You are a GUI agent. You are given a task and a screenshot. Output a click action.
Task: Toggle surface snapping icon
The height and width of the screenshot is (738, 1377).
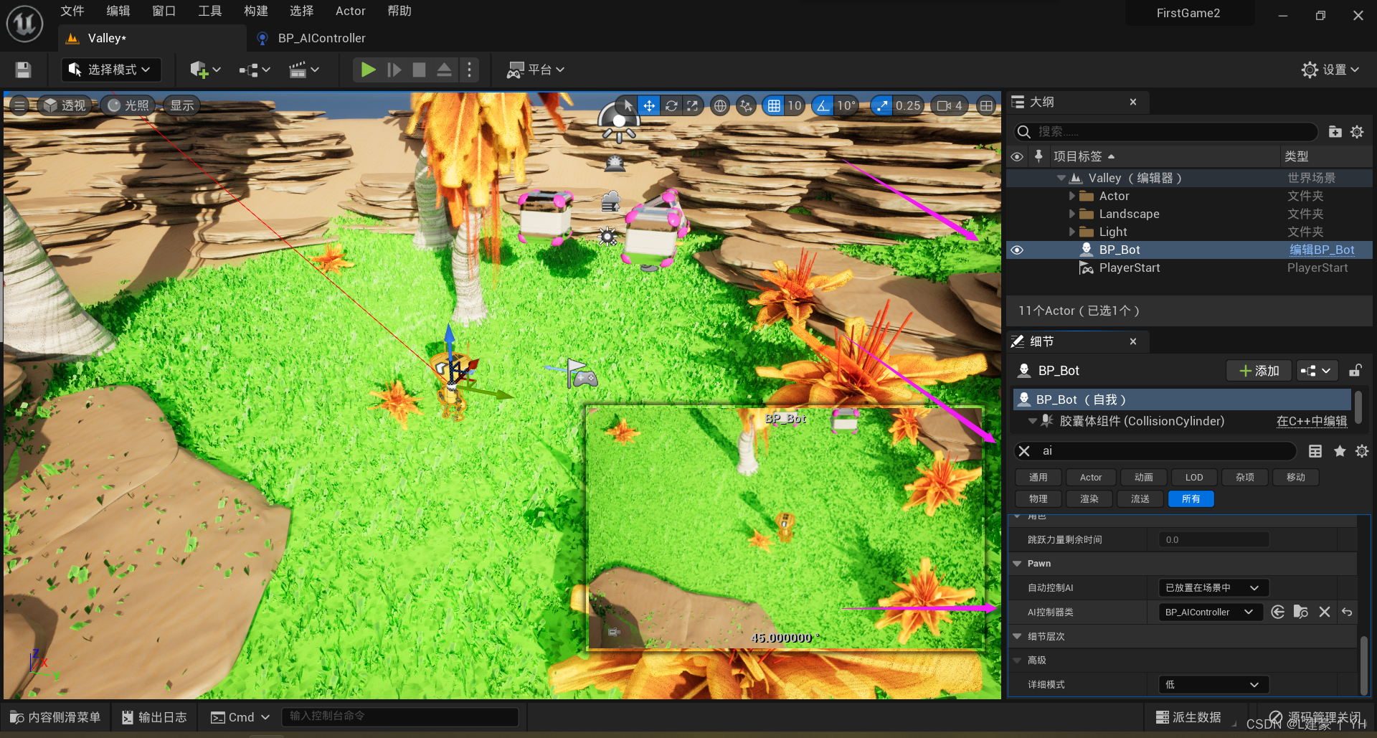point(747,105)
